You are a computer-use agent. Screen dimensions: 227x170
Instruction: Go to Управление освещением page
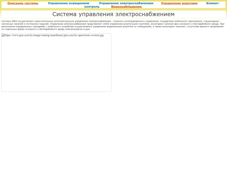[x=69, y=3]
